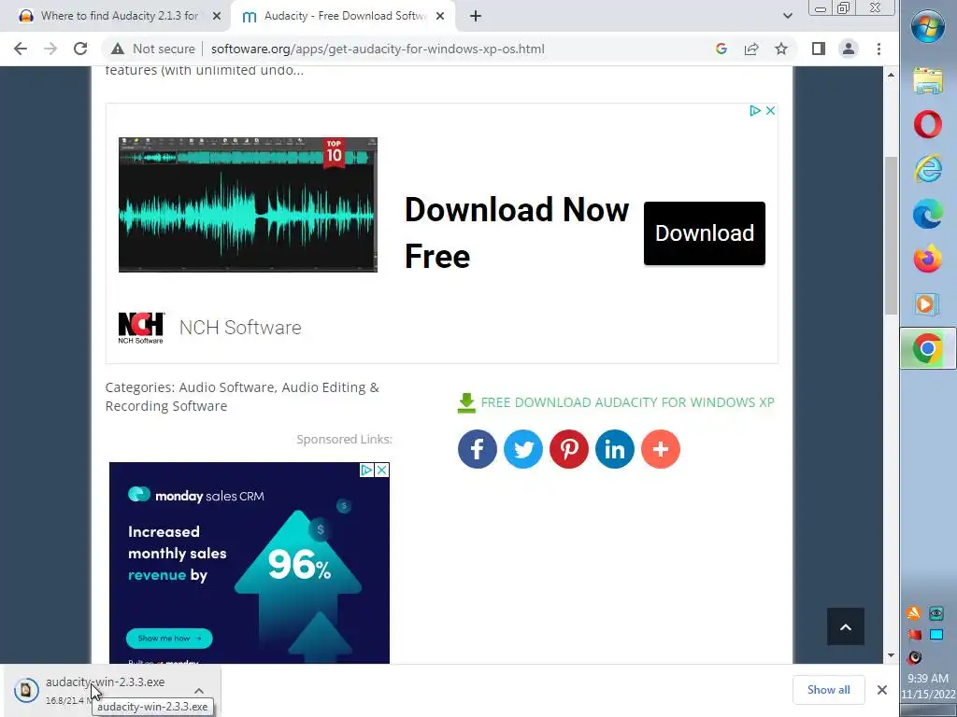Click the NCH Software logo
The image size is (957, 717).
[141, 328]
